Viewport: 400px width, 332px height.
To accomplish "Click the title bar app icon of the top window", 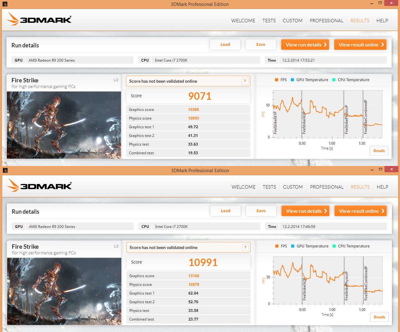I will [x=5, y=4].
